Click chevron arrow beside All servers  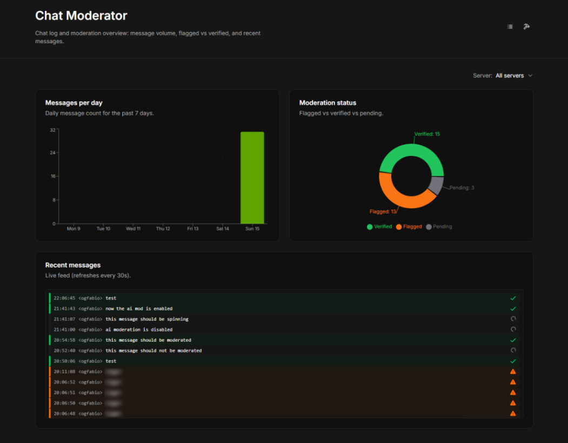(x=530, y=76)
